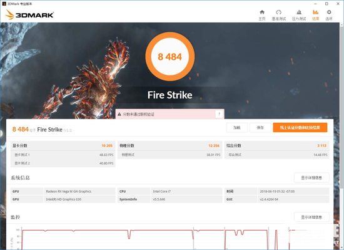344x250 pixels.
Task: Click the 3DMARK logo in header
Action: coord(29,14)
